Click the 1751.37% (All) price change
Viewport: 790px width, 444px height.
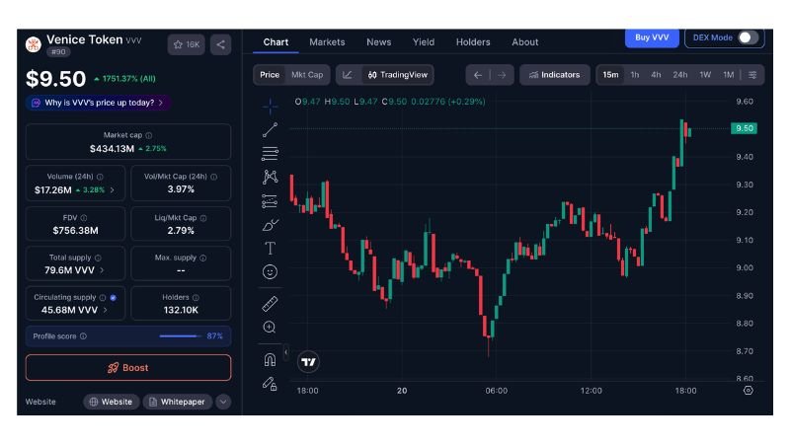click(125, 79)
